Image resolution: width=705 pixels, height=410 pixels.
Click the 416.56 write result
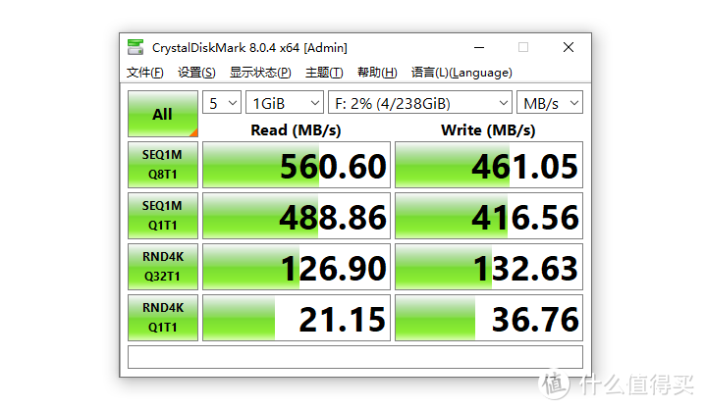tap(489, 216)
